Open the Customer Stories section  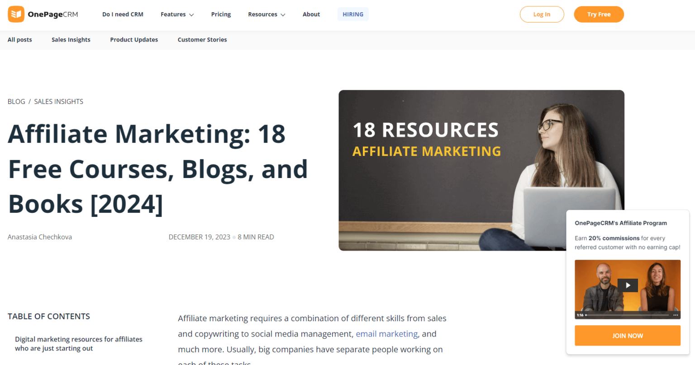(202, 40)
